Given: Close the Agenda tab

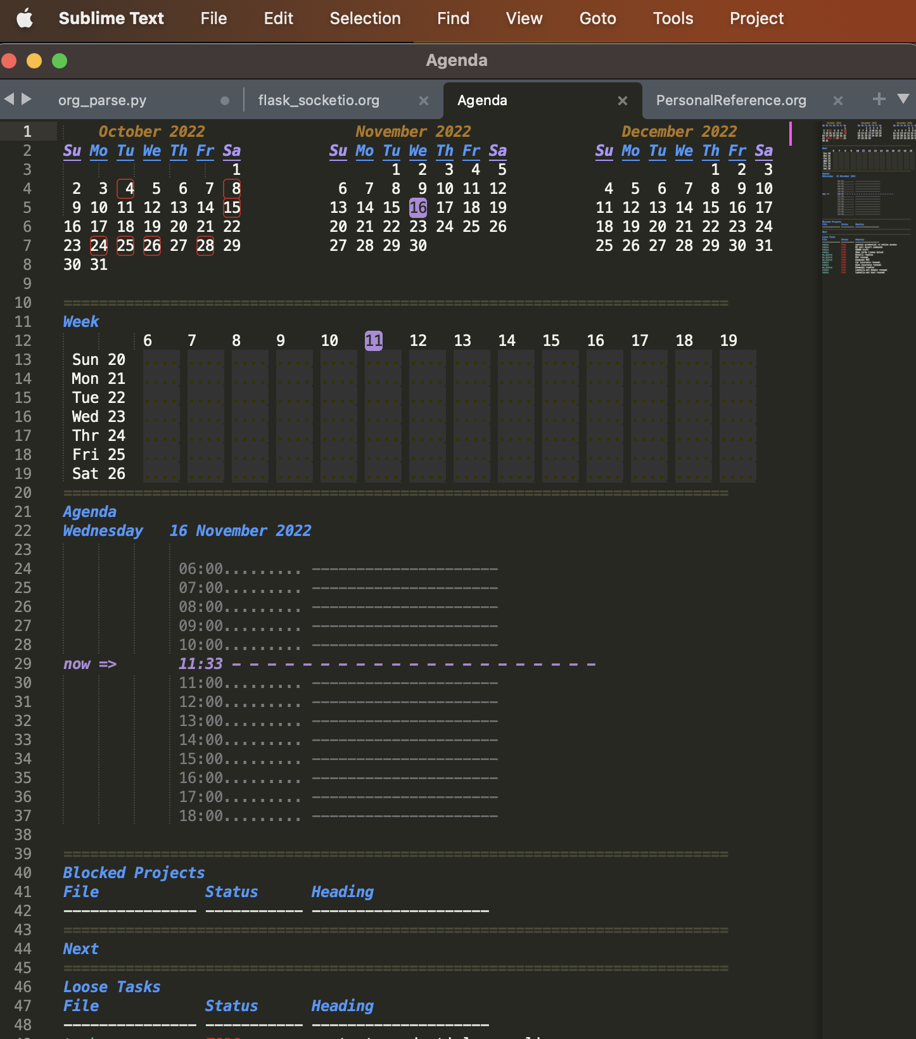Looking at the screenshot, I should [x=622, y=101].
